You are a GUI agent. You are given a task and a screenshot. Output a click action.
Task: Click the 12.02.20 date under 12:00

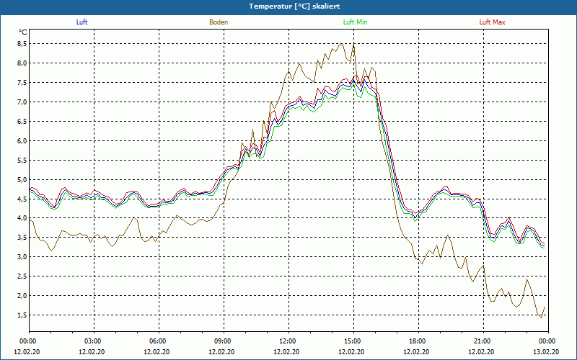pos(286,352)
